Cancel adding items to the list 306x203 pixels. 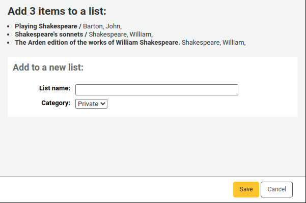coord(276,189)
